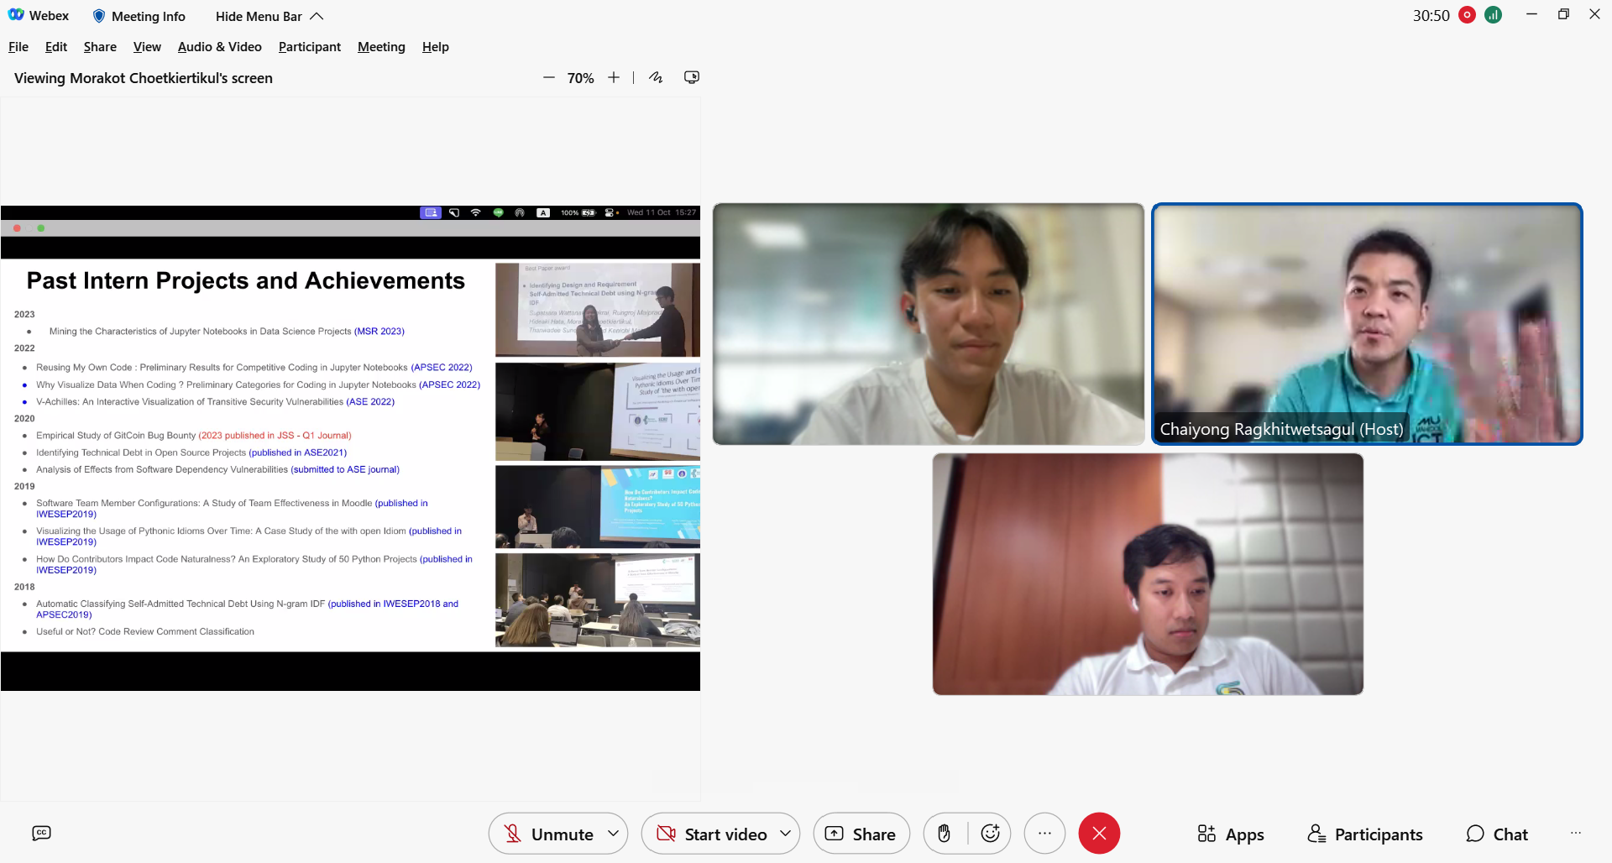Expand video options arrow beside Start video
Screen dimensions: 1612x863
[x=785, y=834]
